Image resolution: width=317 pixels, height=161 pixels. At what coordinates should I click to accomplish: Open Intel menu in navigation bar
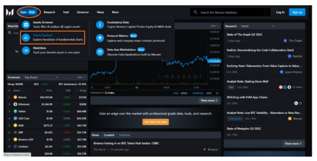pyautogui.click(x=66, y=12)
